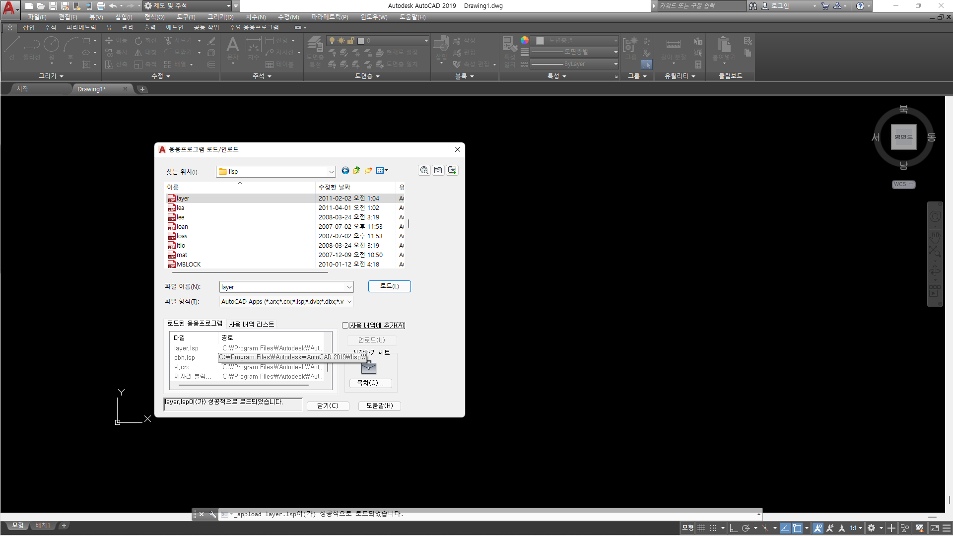Toggle grid display in status bar
The height and width of the screenshot is (536, 953).
(x=701, y=528)
